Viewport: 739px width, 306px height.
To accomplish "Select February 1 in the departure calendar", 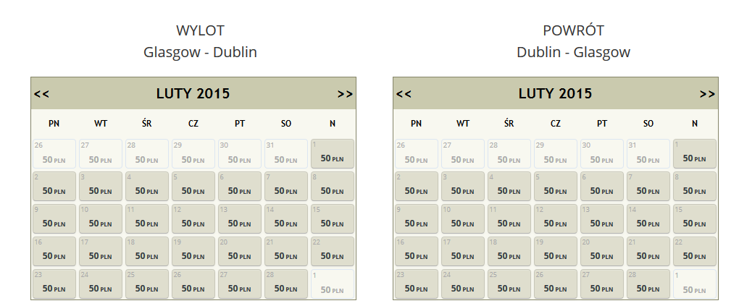I will 333,154.
